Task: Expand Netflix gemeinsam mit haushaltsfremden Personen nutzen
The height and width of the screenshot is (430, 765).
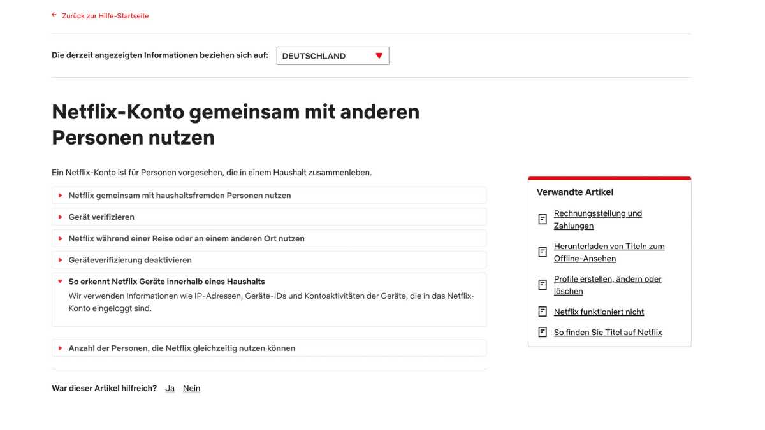Action: [269, 196]
